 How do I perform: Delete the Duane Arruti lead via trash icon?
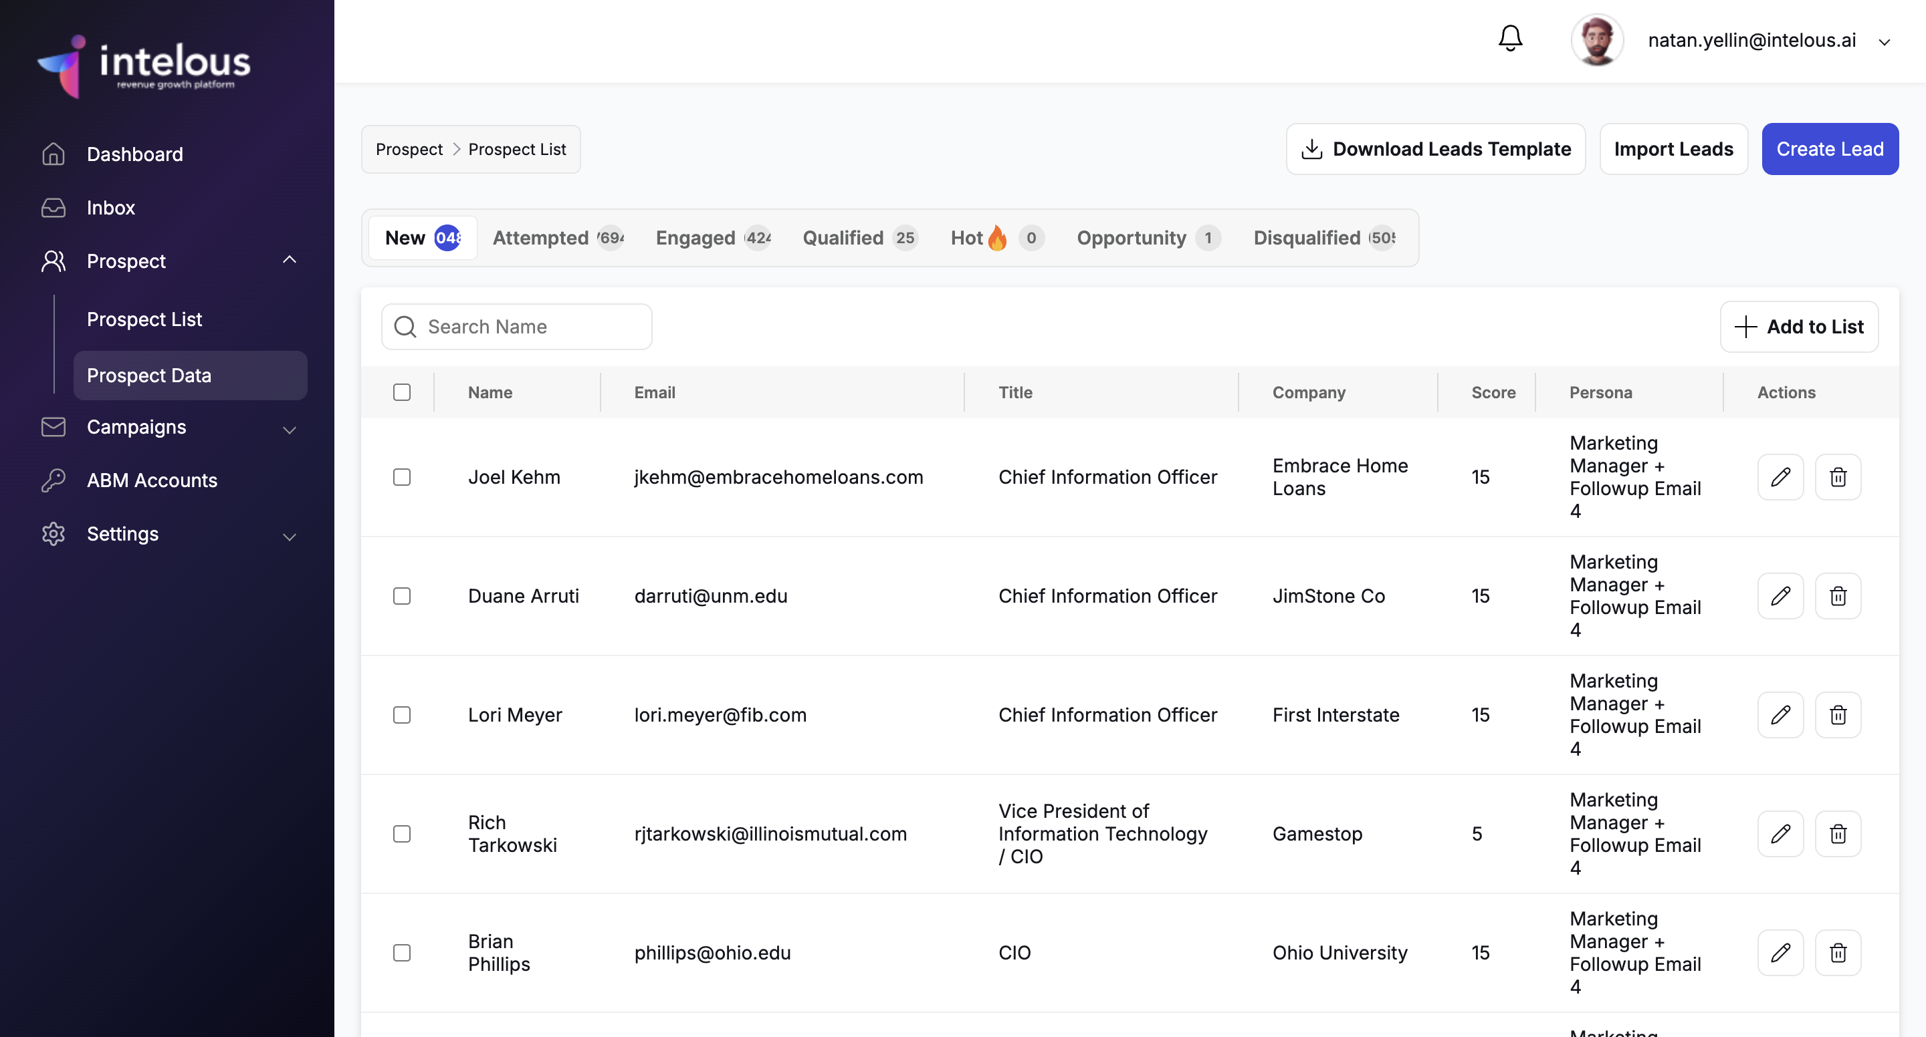(1838, 595)
